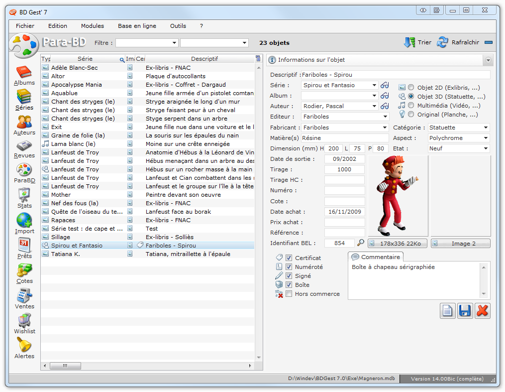Screen dimensions: 505x392
Task: Click the Date de sortie field
Action: tap(344, 159)
